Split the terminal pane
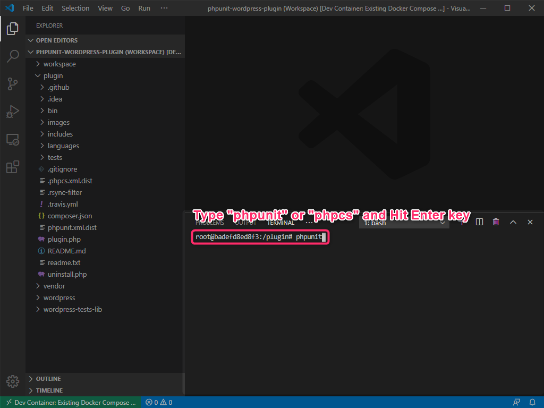 [479, 222]
